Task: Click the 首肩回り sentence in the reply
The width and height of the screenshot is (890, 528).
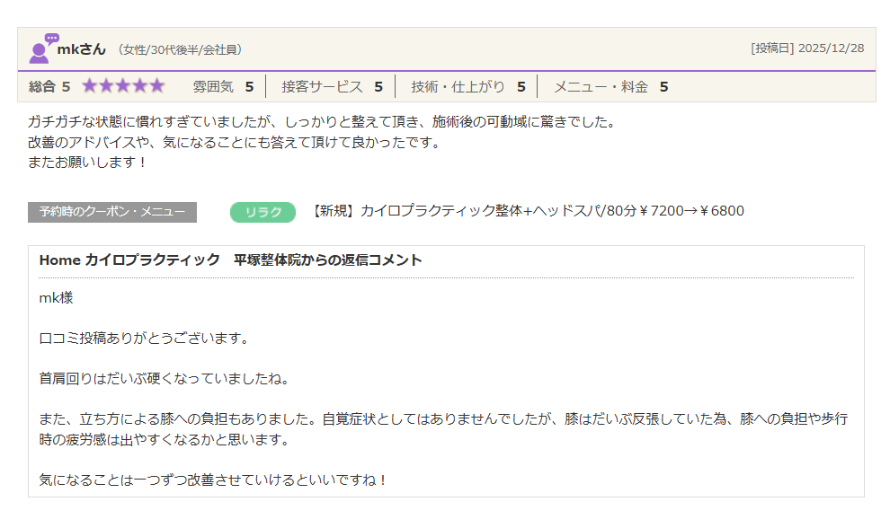Action: point(164,379)
